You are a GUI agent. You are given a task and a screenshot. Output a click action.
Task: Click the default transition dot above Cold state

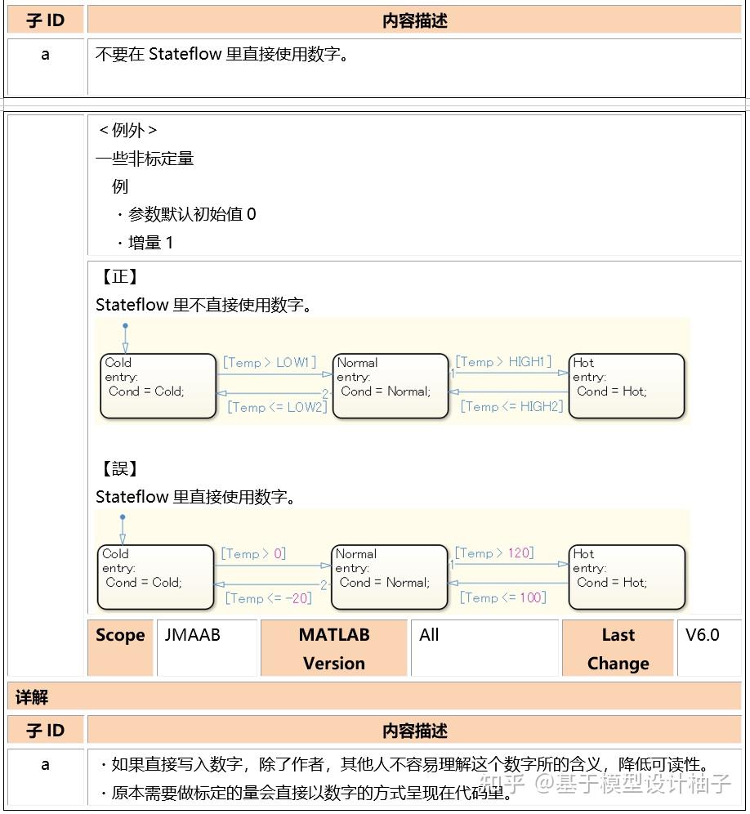pyautogui.click(x=125, y=325)
